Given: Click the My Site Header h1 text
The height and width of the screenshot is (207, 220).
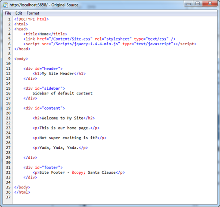Looking at the screenshot, I should coord(58,74).
